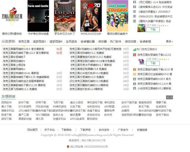Open 《NBA2K20》免安装简体中文 ranking link
This screenshot has height=152, width=190.
(x=156, y=17)
